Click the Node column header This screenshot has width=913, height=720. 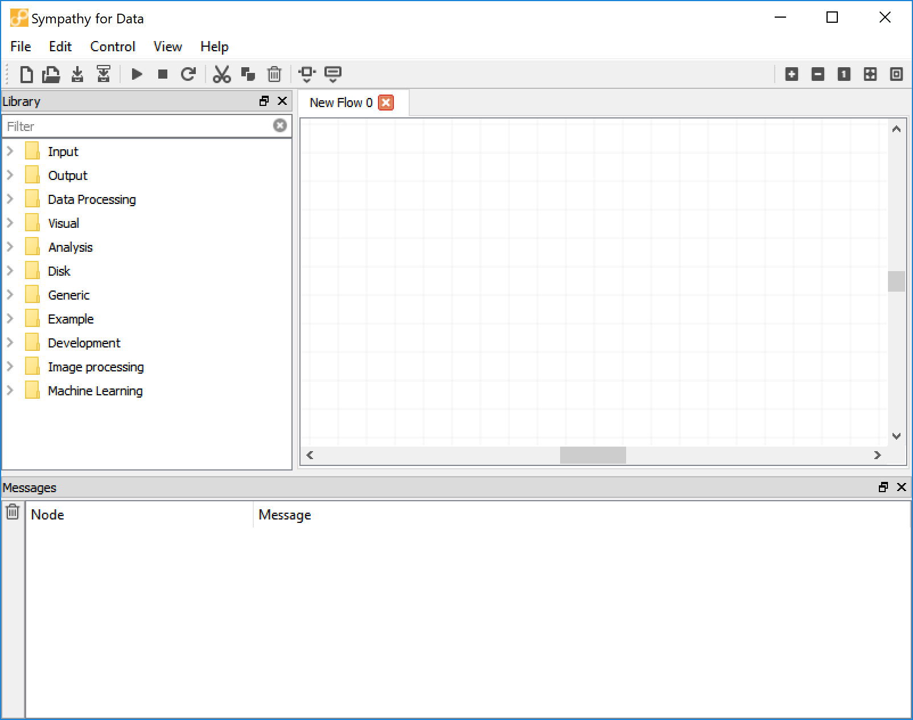click(x=139, y=514)
